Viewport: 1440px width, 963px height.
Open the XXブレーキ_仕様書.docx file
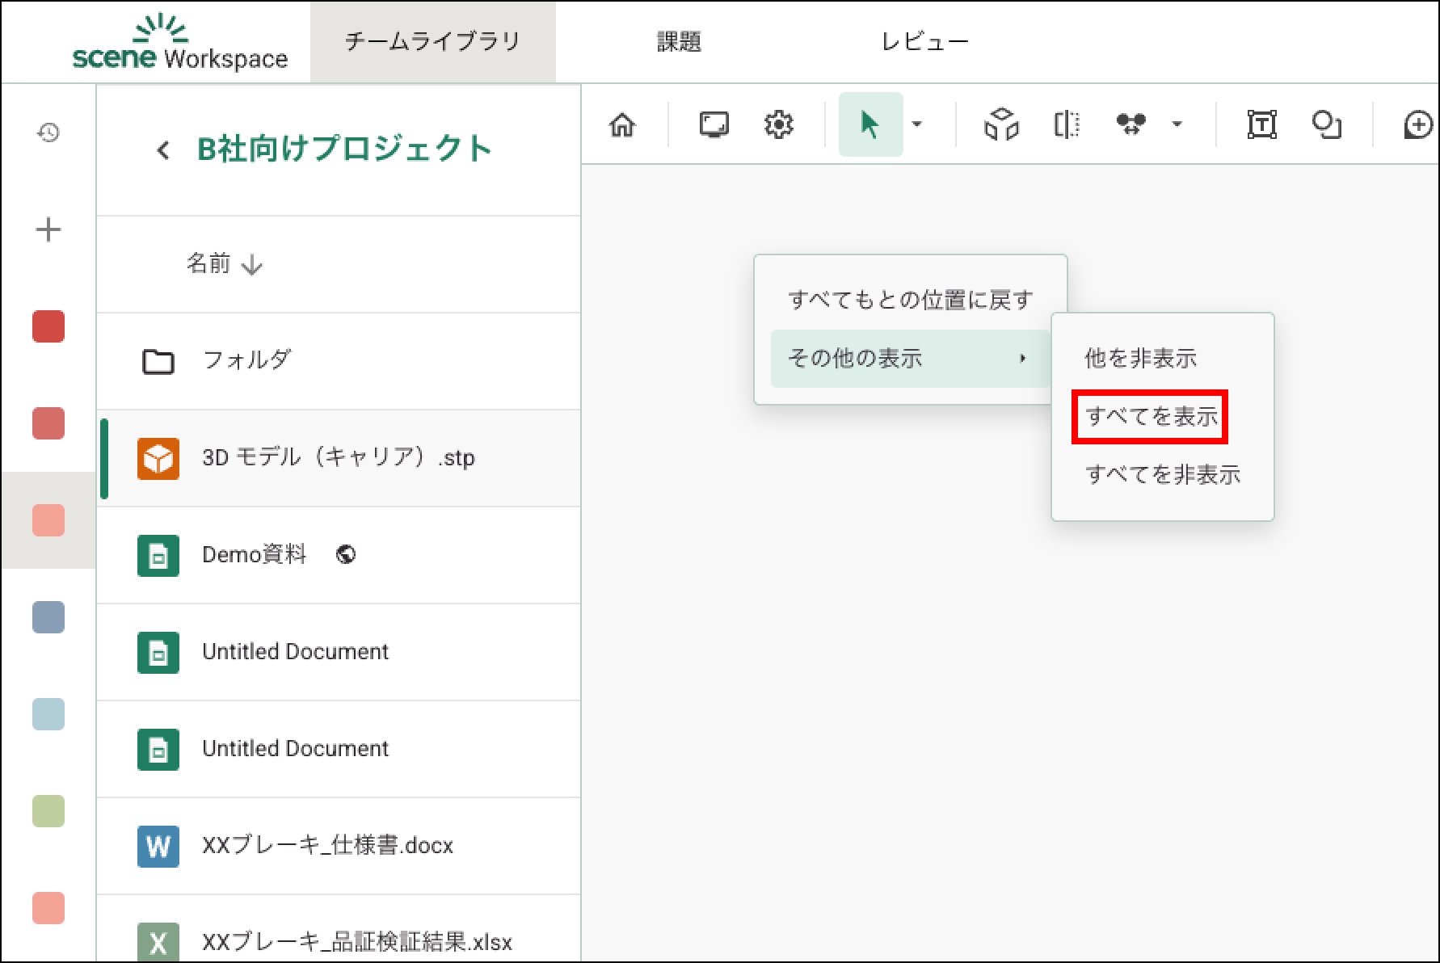point(327,846)
